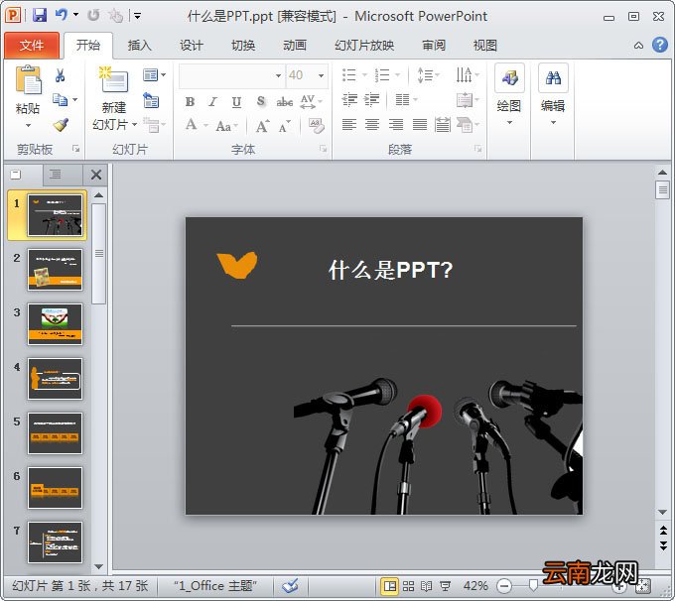Open the 文件 File tab
This screenshot has width=675, height=601.
tap(32, 46)
